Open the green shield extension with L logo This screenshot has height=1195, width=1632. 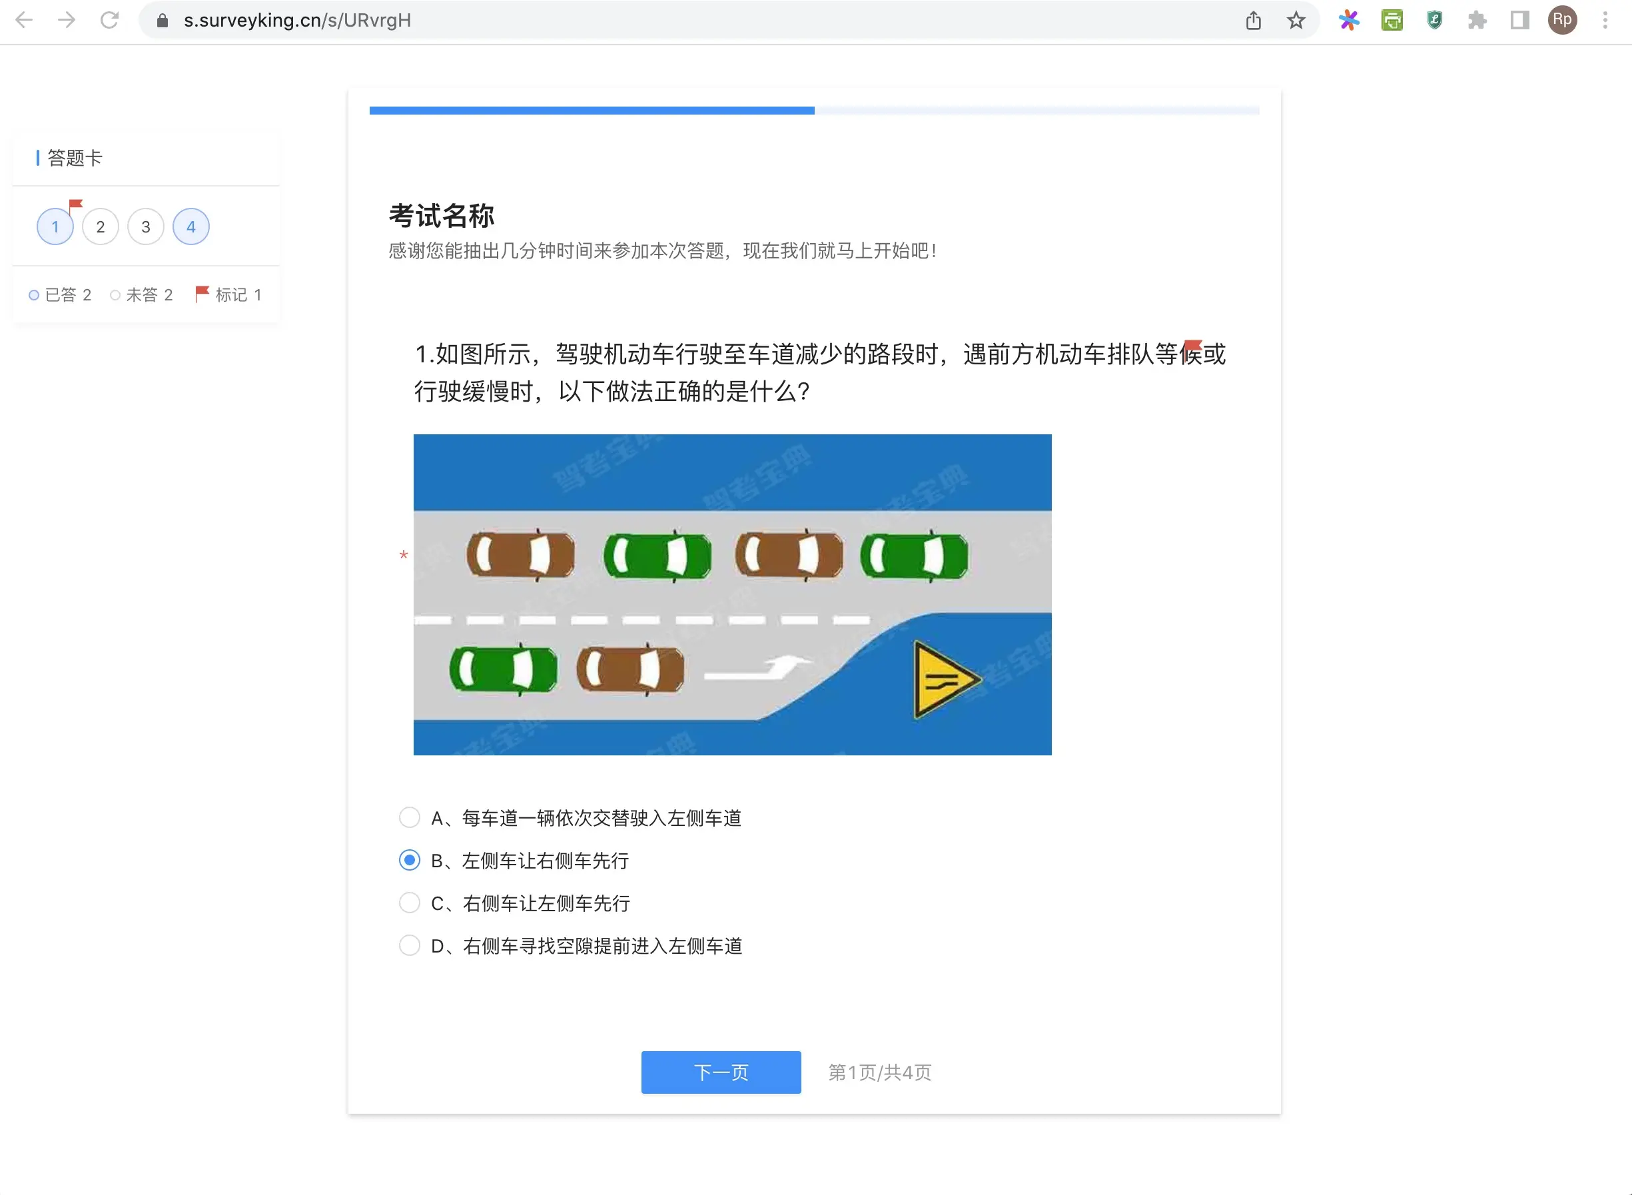click(1433, 20)
